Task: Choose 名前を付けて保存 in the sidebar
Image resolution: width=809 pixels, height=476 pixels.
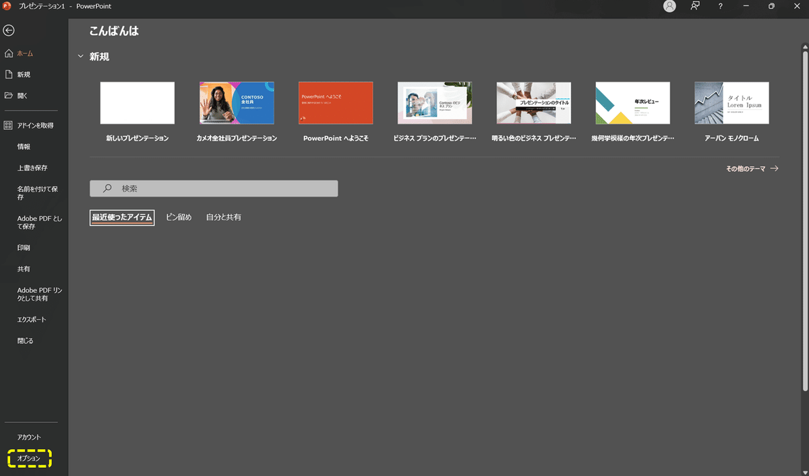Action: click(37, 194)
